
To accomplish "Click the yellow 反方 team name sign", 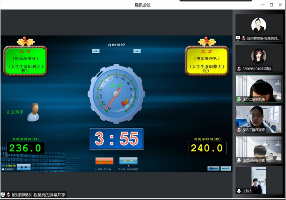I will (x=207, y=61).
